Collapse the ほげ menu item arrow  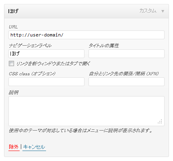(x=163, y=11)
